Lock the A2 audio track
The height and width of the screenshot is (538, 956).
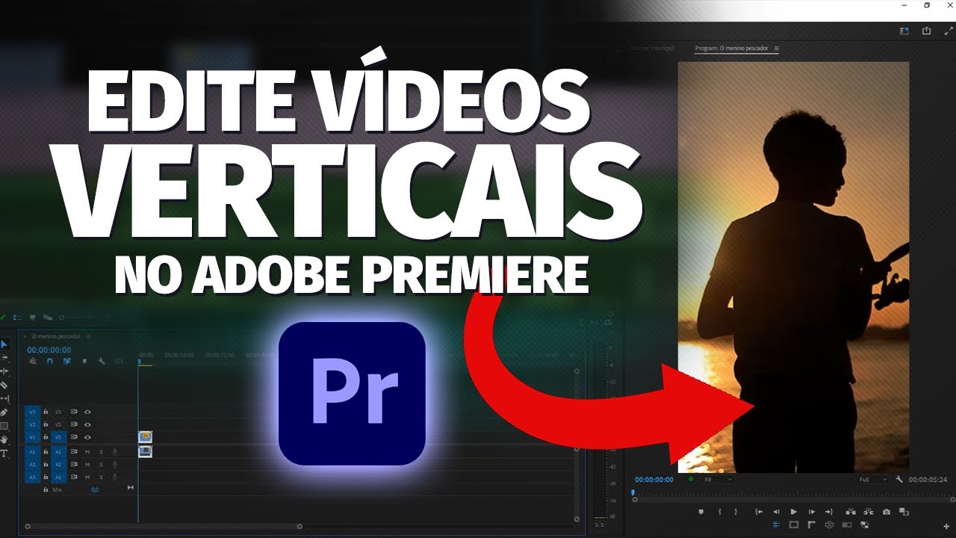(x=46, y=464)
